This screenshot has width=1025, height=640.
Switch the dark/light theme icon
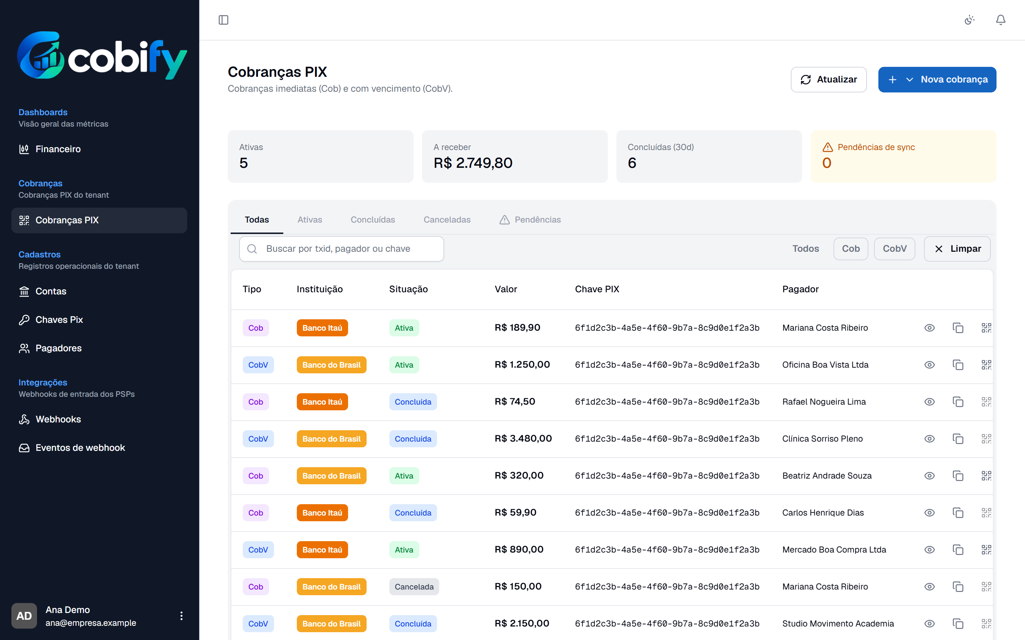pos(969,20)
